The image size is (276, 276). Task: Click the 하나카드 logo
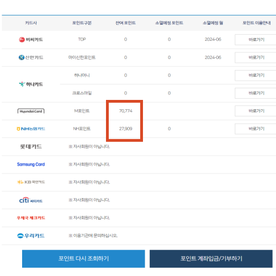point(31,84)
